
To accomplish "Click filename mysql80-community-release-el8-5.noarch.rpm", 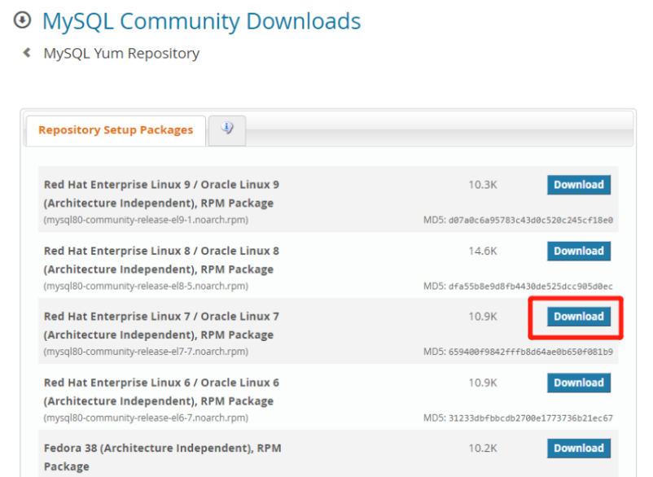I will [146, 286].
